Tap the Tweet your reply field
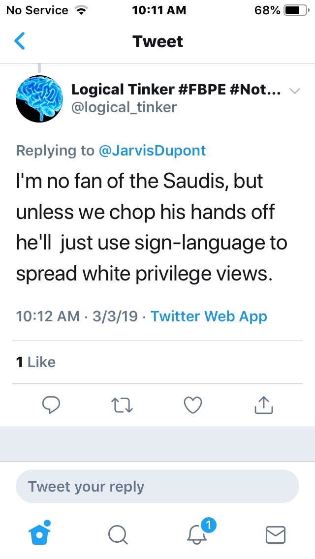Viewport: 315px width, 559px height. (157, 487)
